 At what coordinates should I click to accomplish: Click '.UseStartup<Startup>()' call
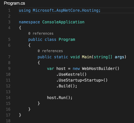coord(82,80)
